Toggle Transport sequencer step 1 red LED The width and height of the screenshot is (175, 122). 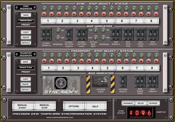44,61
